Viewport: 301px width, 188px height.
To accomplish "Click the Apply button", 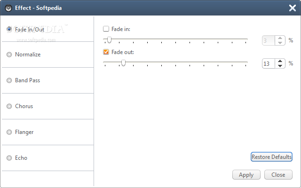I will pos(246,175).
